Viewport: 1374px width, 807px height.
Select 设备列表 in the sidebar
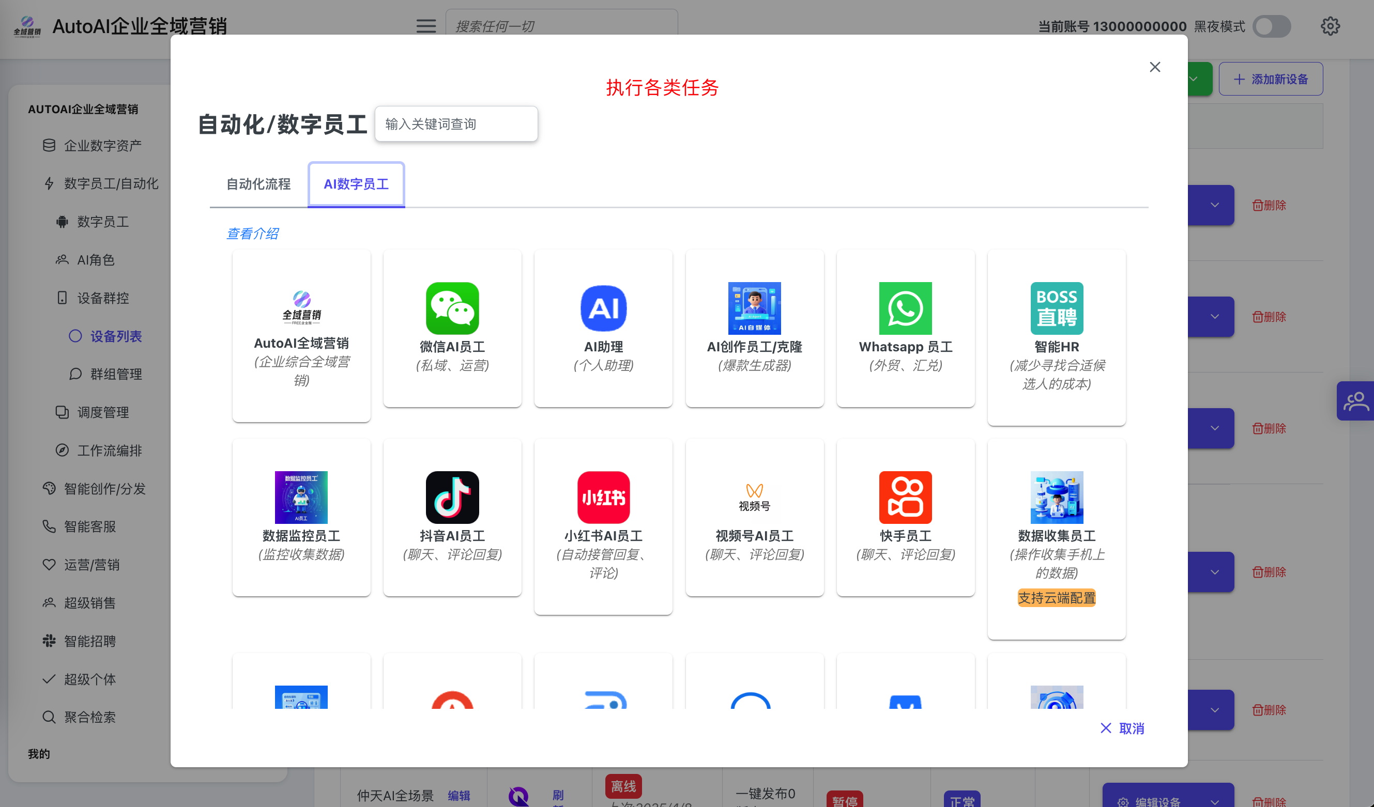[x=105, y=336]
